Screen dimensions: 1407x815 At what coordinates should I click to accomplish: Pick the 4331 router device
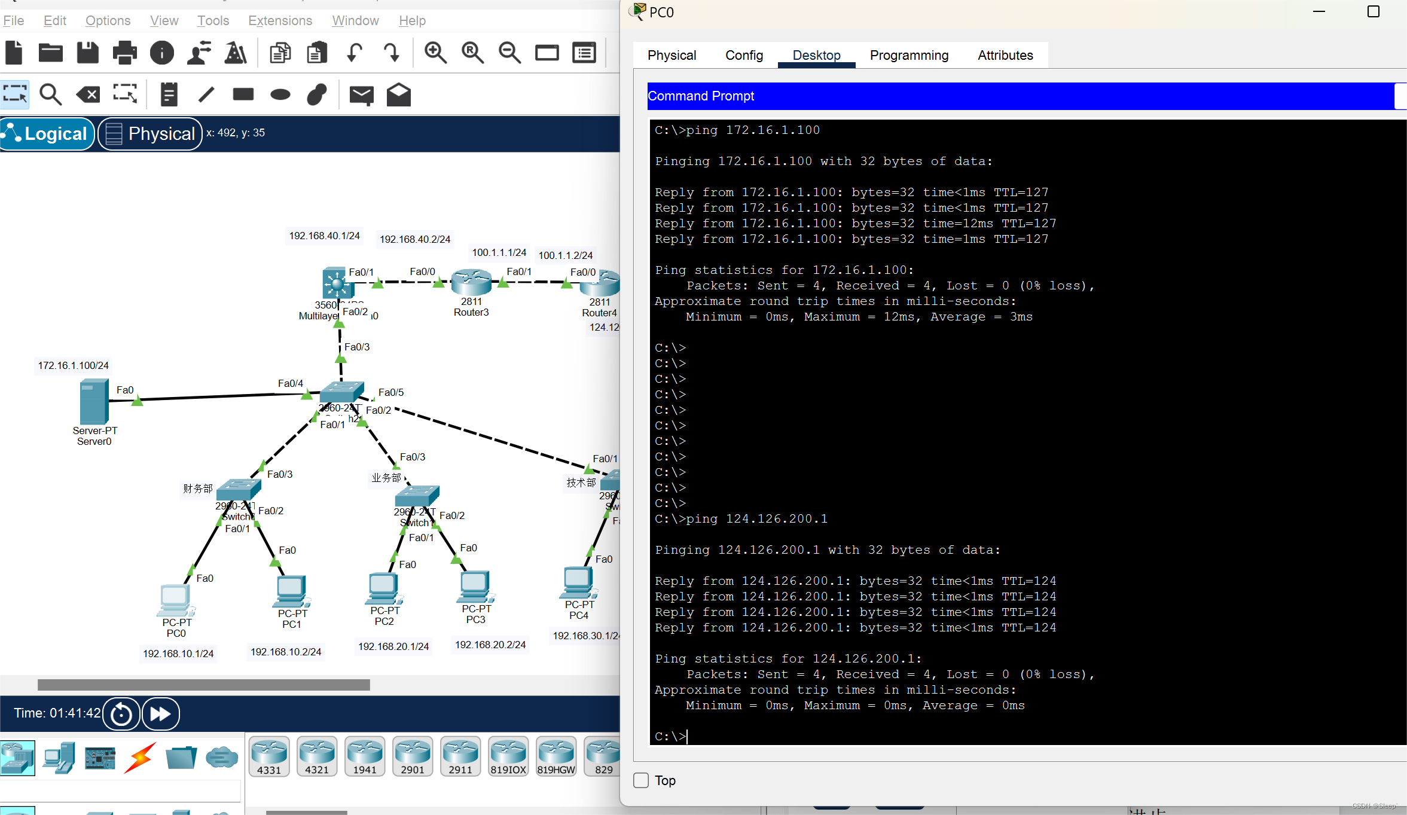(269, 757)
